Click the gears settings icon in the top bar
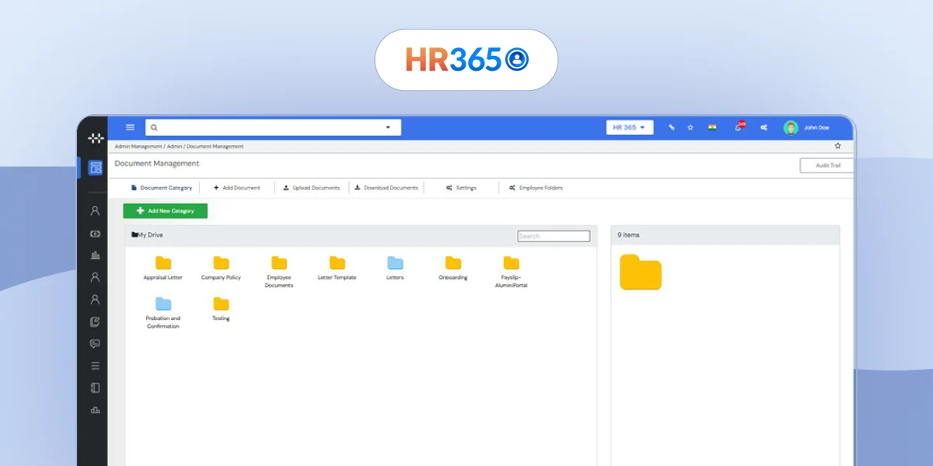This screenshot has width=933, height=466. [764, 127]
